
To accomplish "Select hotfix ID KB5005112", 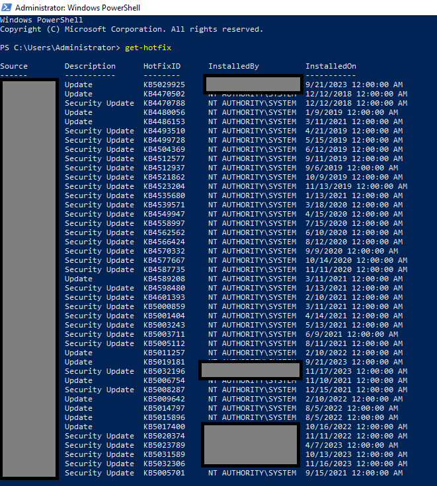I will 164,344.
